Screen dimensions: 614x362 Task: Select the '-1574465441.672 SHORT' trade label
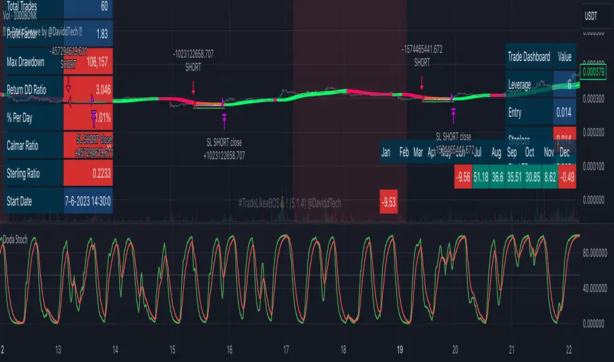[x=422, y=56]
